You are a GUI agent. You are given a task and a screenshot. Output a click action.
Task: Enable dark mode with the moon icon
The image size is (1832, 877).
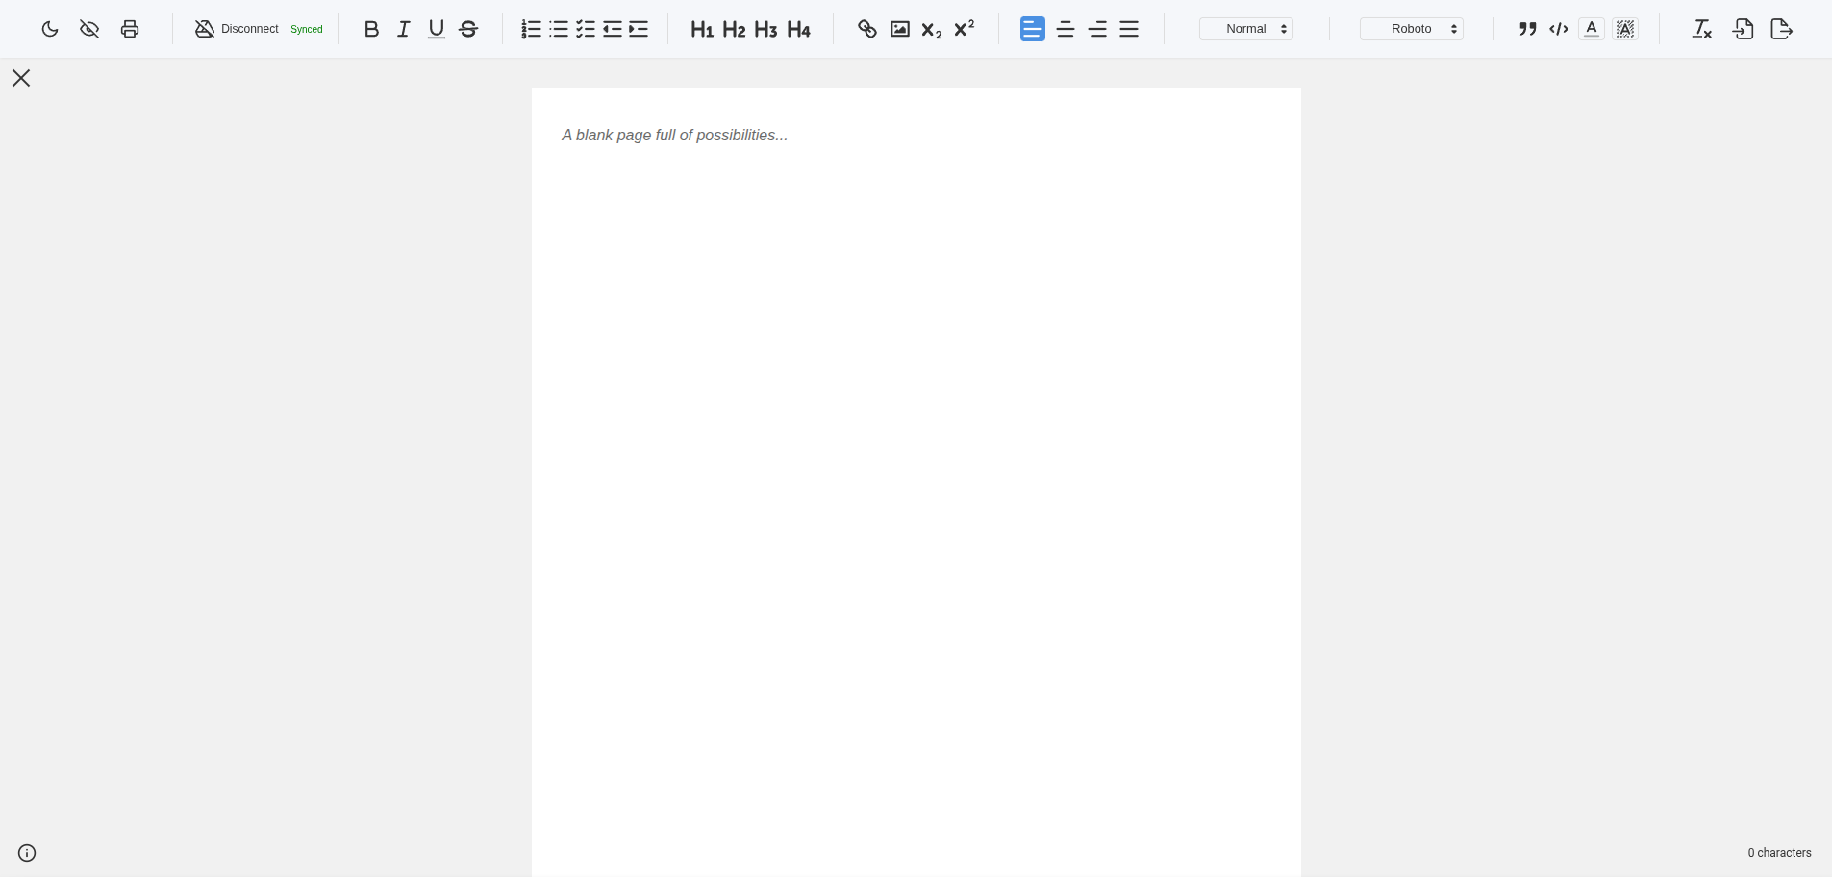point(49,29)
